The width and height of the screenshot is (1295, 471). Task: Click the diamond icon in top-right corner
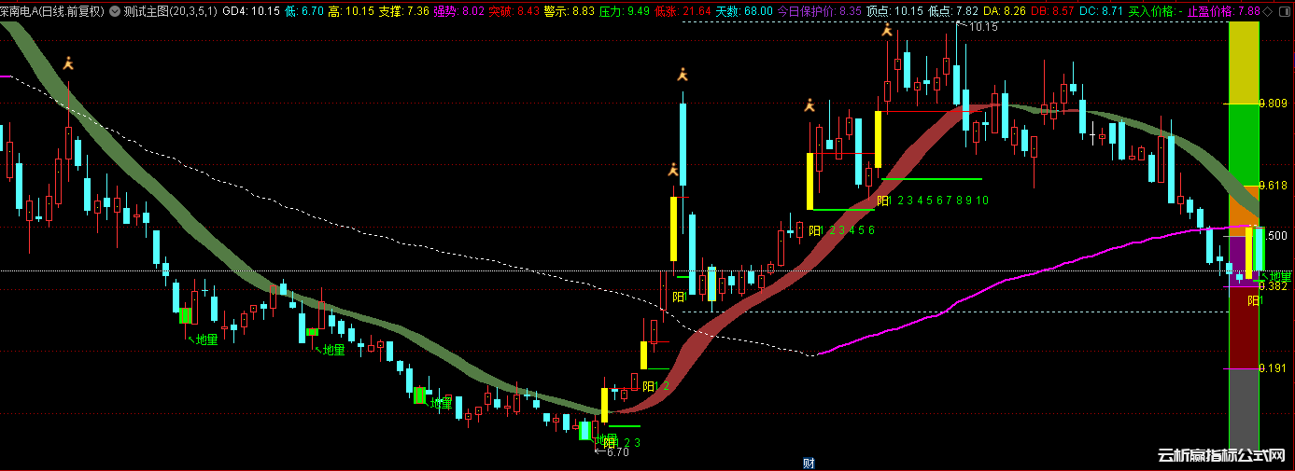coord(1267,11)
